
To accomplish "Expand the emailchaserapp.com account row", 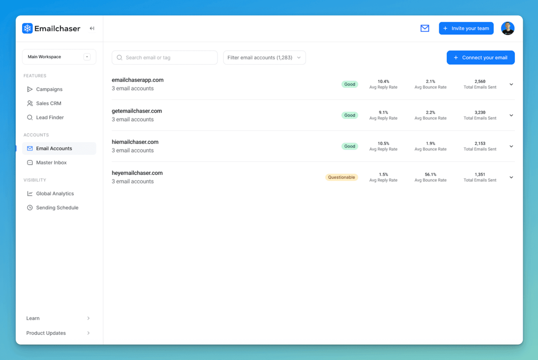I will pos(511,84).
